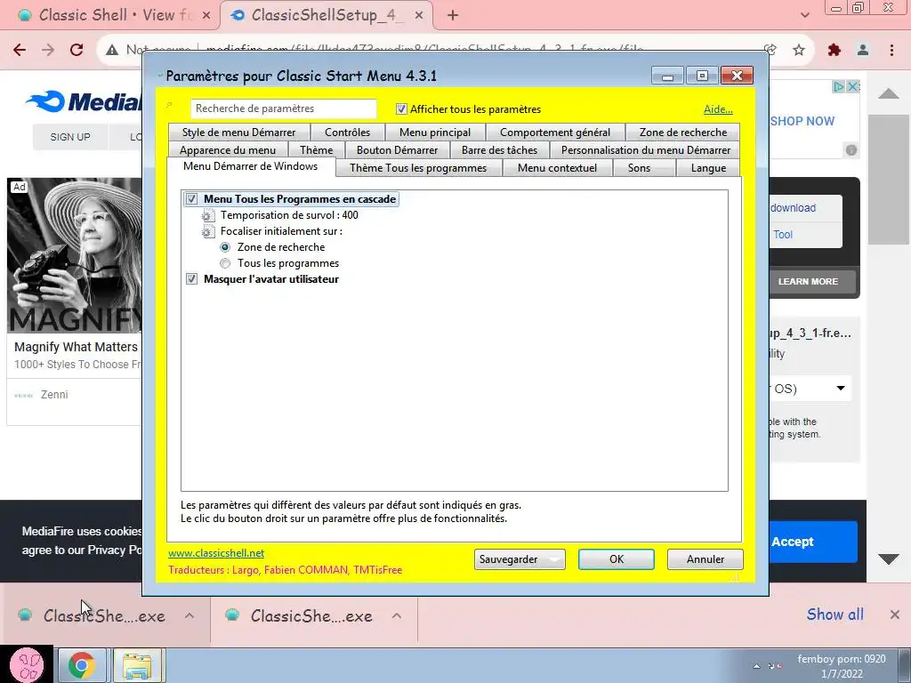911x683 pixels.
Task: Close the Classic Shell View forum tab
Action: (206, 16)
